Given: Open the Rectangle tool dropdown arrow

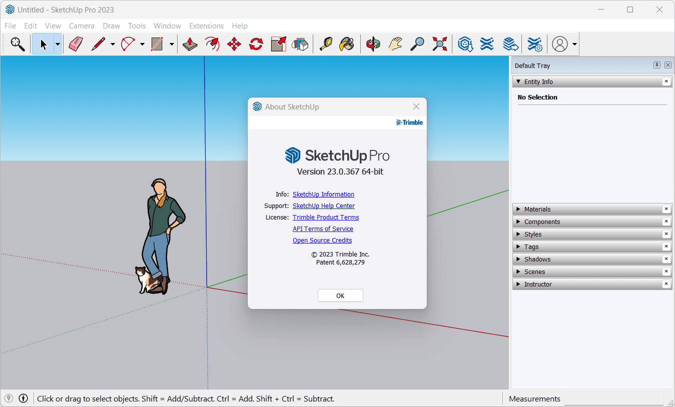Looking at the screenshot, I should [172, 44].
